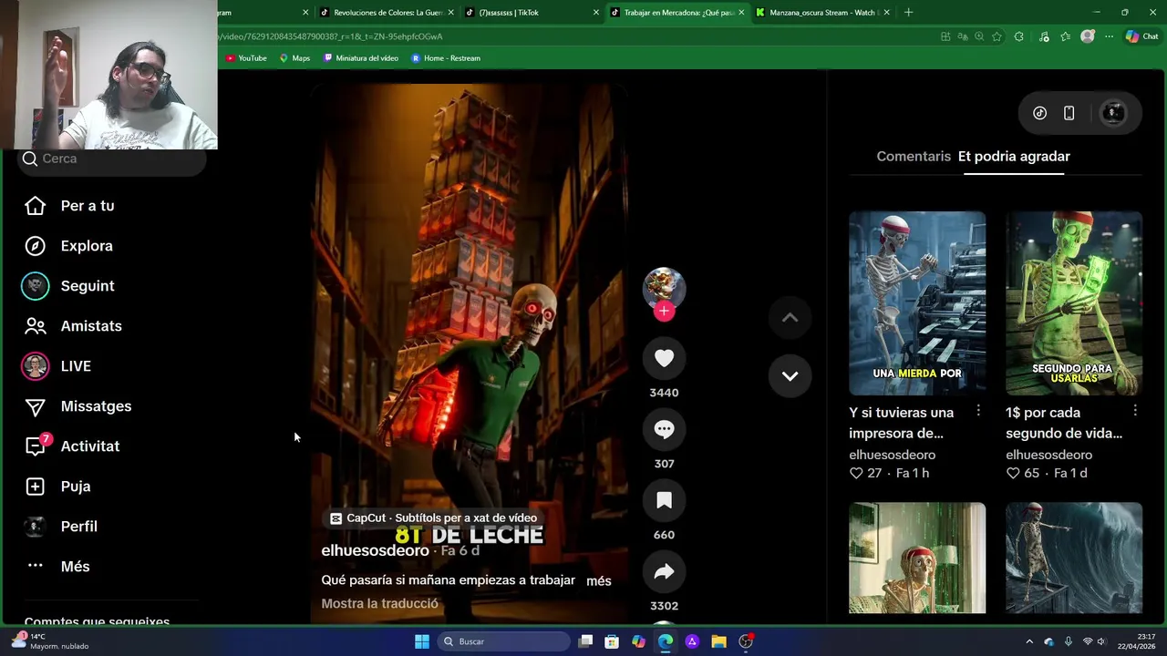This screenshot has width=1167, height=656.
Task: Expand caption with 'més' link
Action: [599, 581]
